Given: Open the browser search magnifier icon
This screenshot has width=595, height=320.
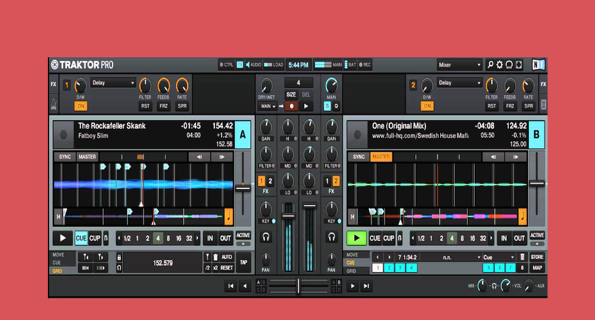Looking at the screenshot, I should click(x=490, y=65).
